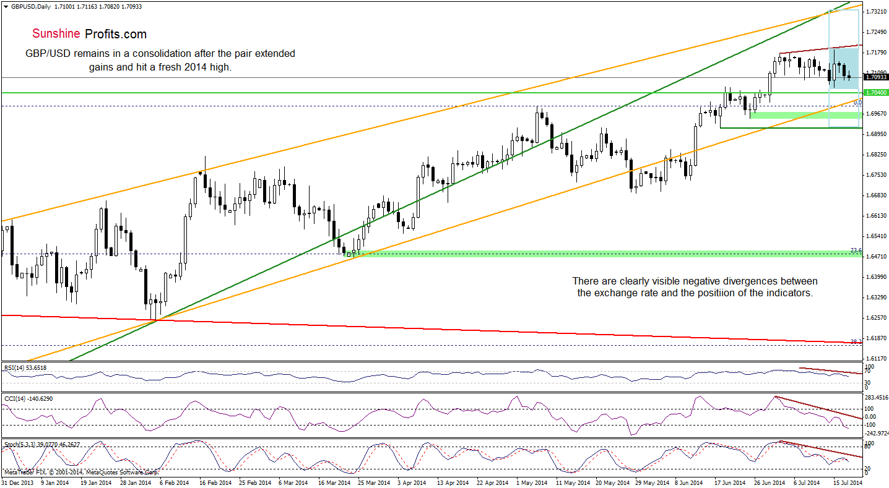The width and height of the screenshot is (889, 488).
Task: Click the 1.61170 price axis label
Action: (x=876, y=359)
